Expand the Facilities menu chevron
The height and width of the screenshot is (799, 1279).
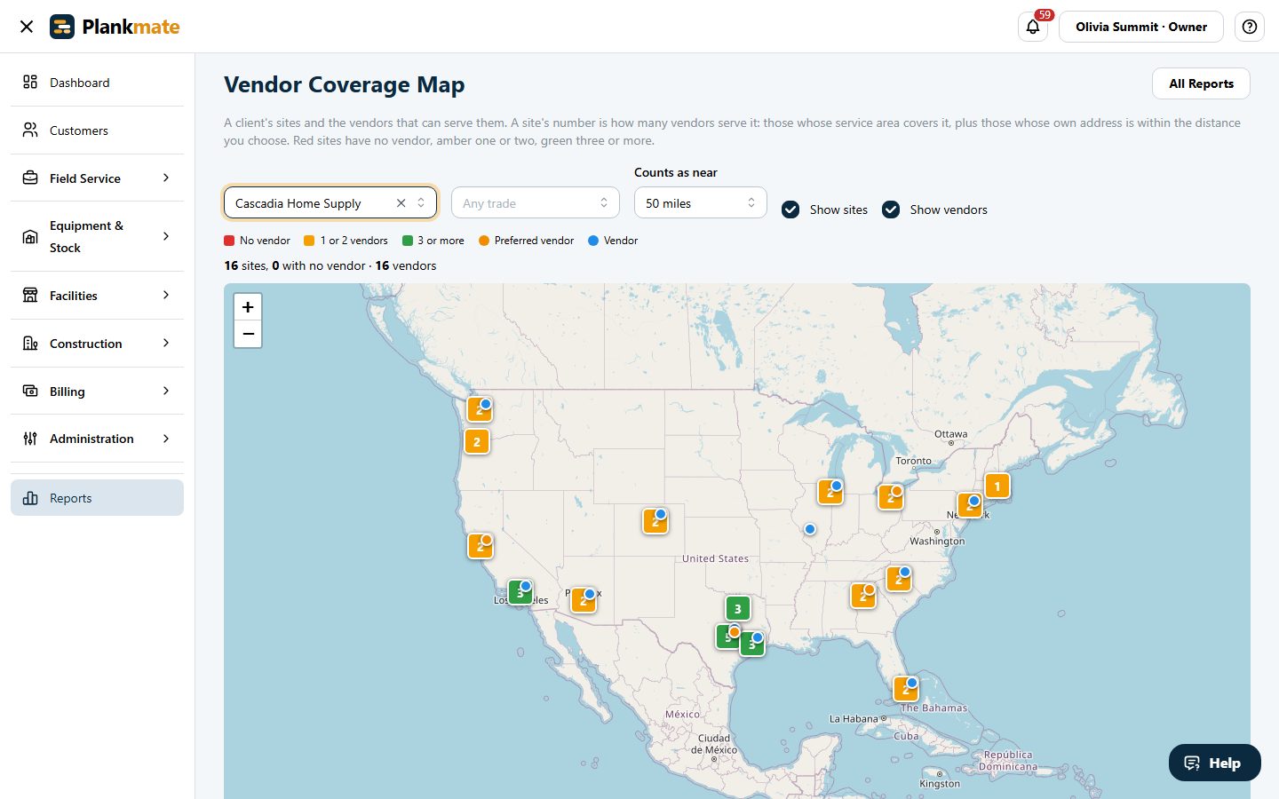(166, 296)
